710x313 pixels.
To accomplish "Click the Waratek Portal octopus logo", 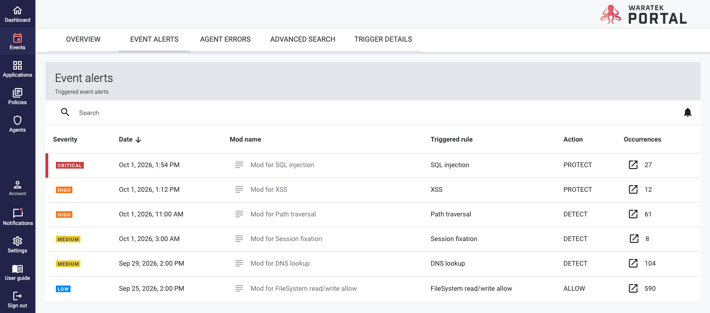I will tap(611, 14).
